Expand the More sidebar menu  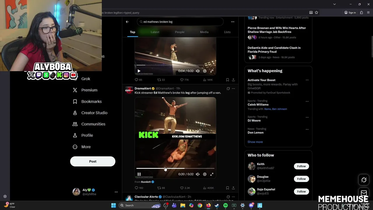82,147
